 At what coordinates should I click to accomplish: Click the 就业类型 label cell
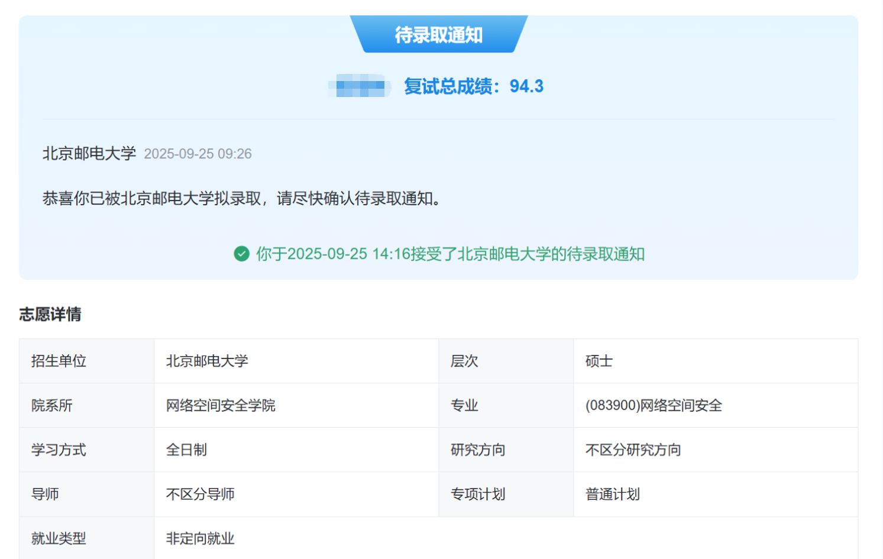pos(87,538)
